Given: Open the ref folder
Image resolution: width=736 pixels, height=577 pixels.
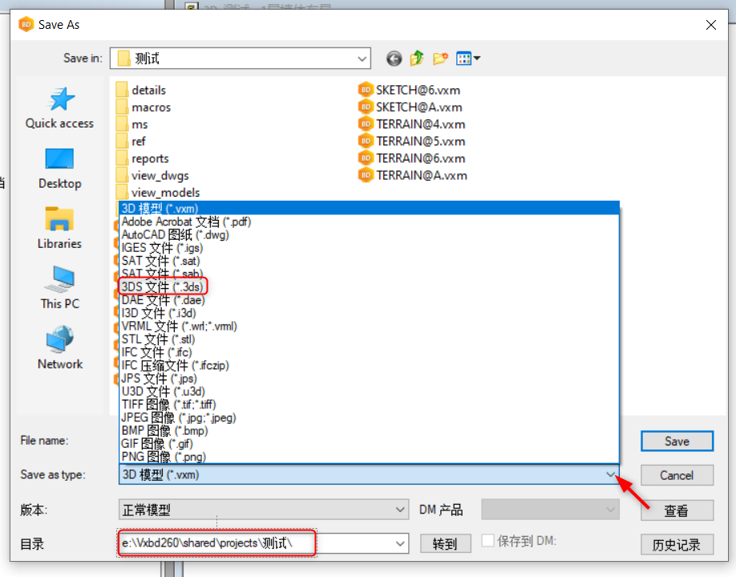Looking at the screenshot, I should click(x=131, y=141).
